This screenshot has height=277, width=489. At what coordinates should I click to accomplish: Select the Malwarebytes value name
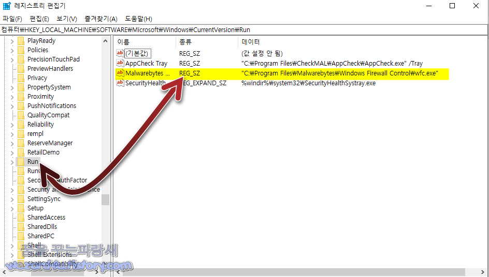pos(147,73)
